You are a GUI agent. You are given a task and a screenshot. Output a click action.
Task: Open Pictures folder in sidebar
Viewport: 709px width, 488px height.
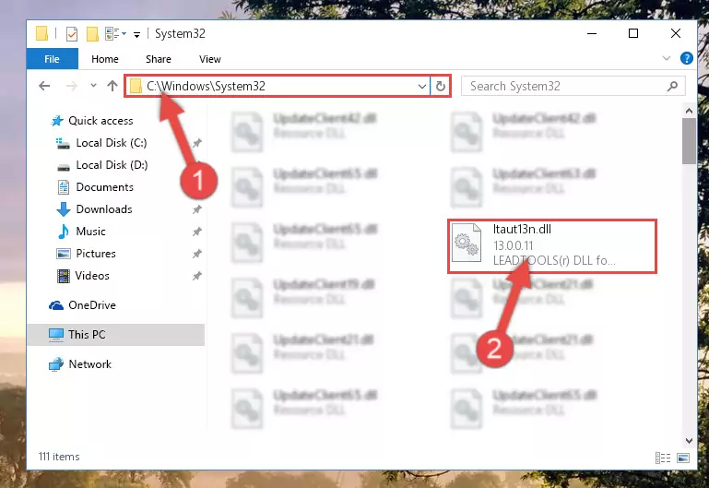(x=96, y=254)
